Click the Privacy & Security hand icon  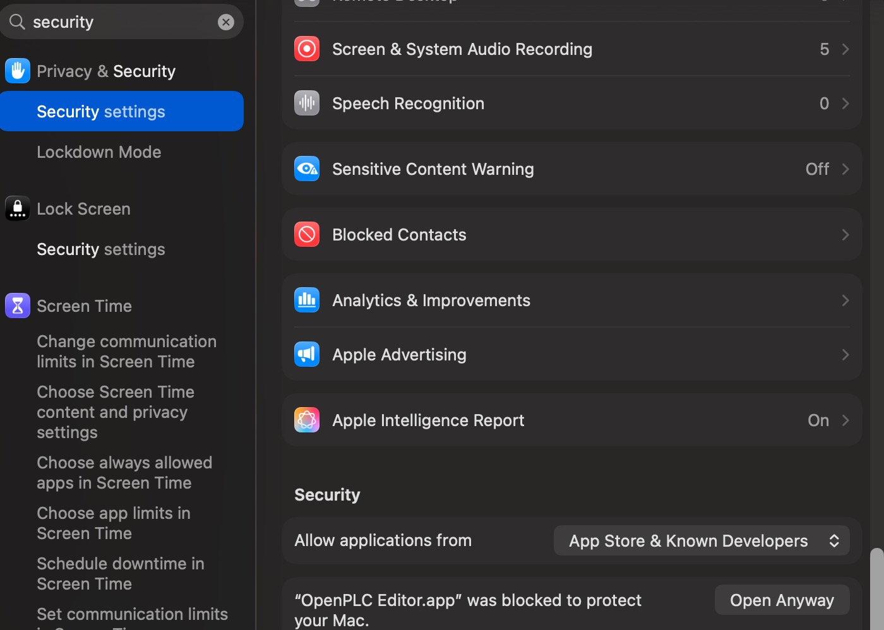pos(18,71)
